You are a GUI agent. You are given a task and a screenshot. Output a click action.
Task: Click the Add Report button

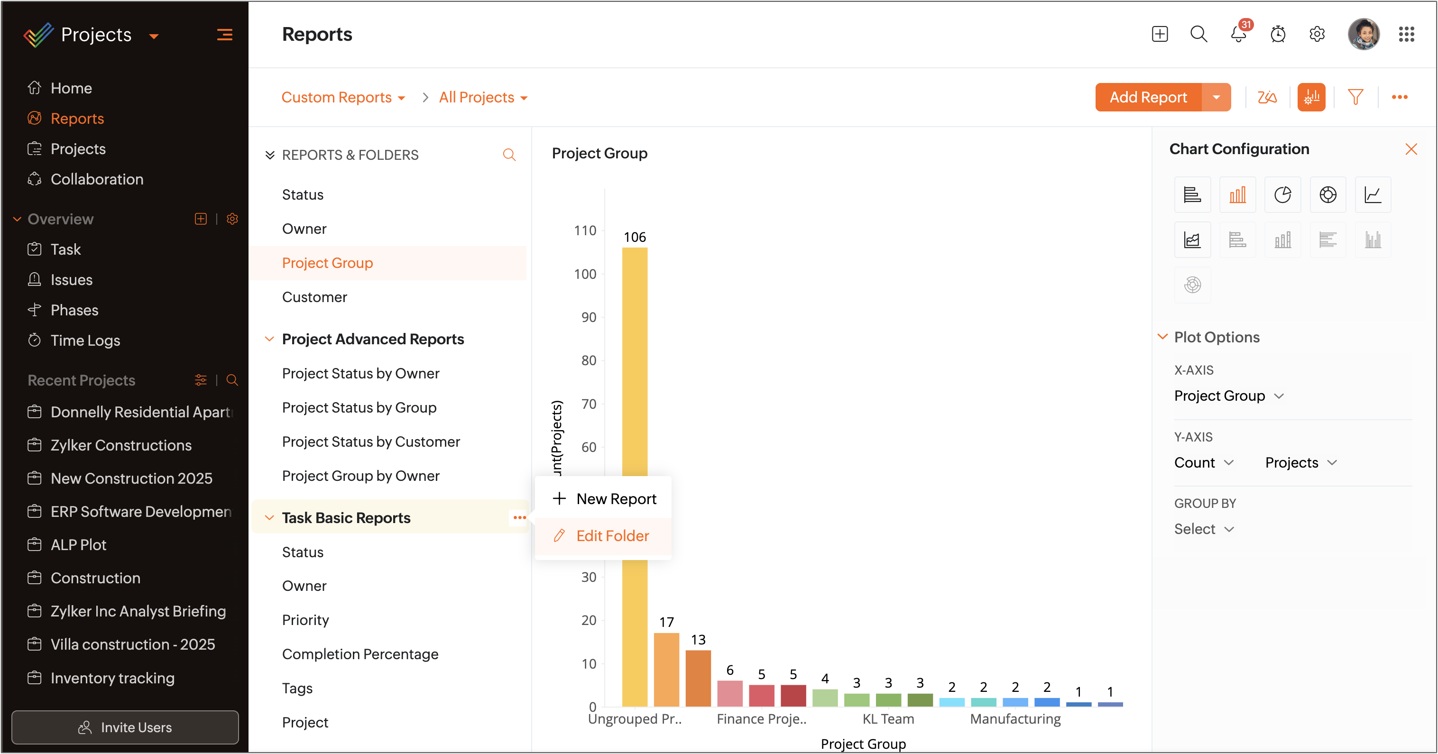[x=1147, y=97]
